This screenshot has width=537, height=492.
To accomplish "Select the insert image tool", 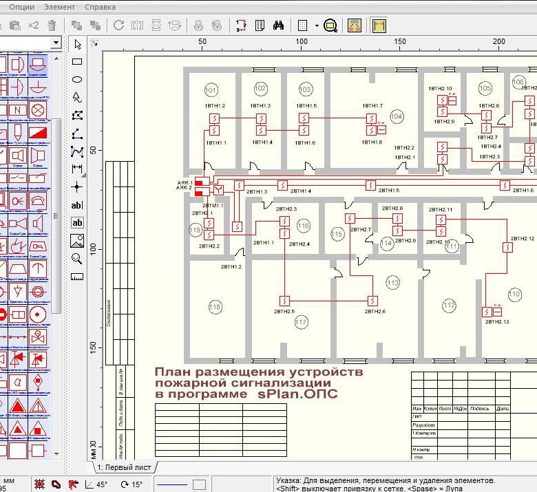I will [x=77, y=241].
